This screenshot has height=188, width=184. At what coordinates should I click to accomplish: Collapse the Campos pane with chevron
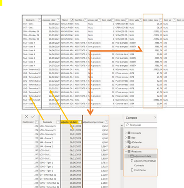tap(155, 117)
